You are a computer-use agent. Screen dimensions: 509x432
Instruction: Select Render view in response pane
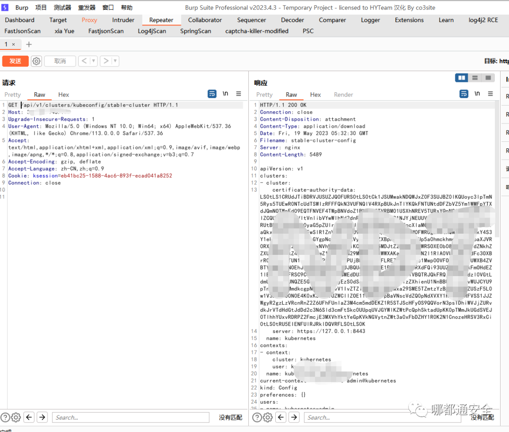[x=343, y=95]
